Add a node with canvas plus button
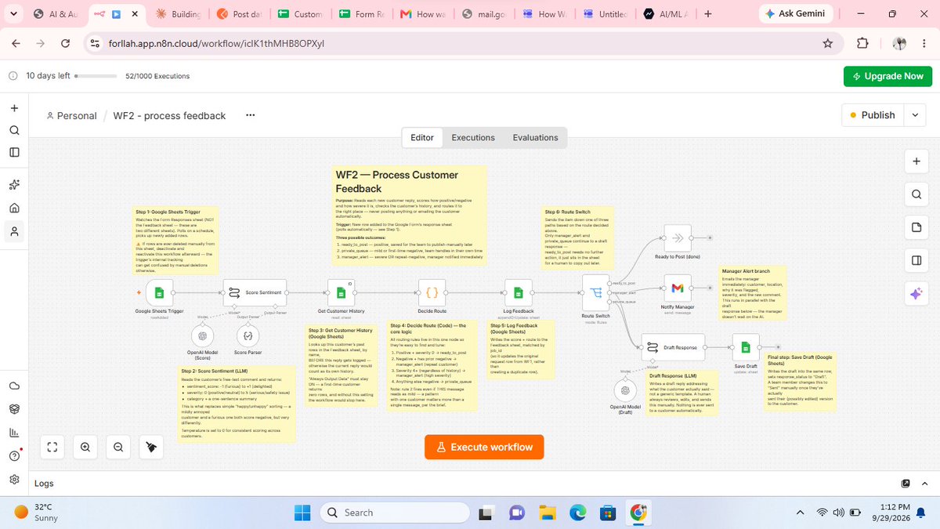The width and height of the screenshot is (940, 529). (x=916, y=161)
